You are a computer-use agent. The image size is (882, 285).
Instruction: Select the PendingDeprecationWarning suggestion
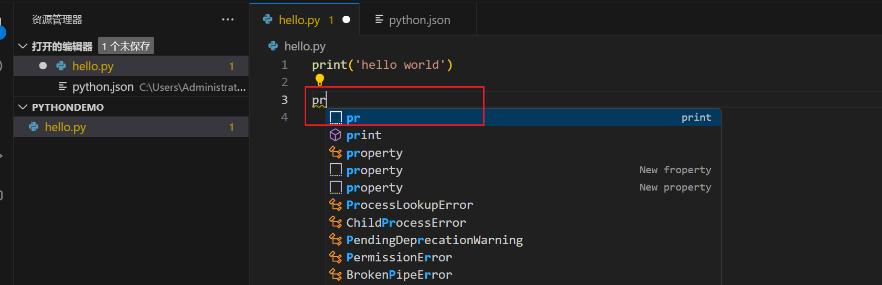(x=523, y=240)
